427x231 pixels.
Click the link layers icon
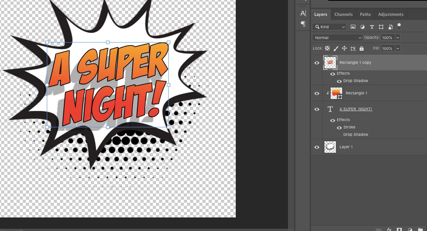click(379, 229)
